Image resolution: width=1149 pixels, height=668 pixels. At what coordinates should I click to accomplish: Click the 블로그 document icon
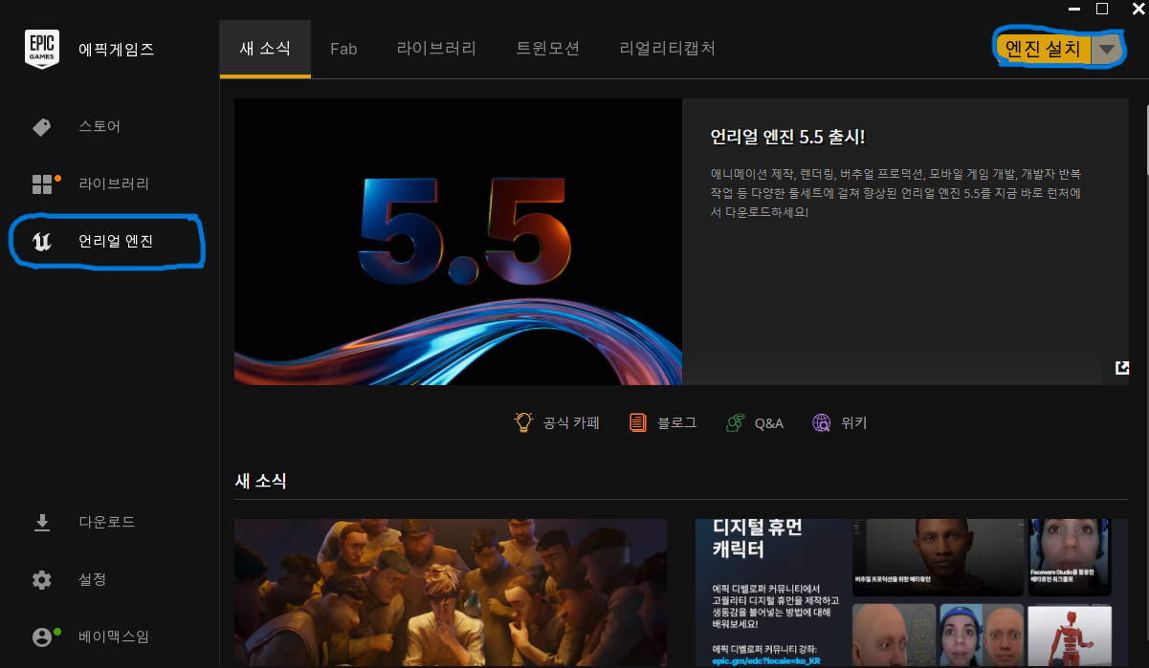(638, 422)
